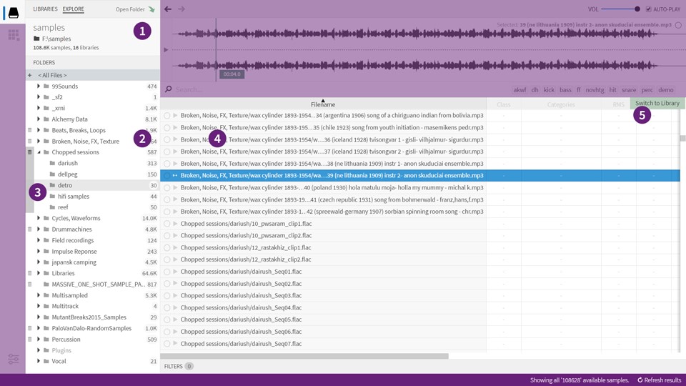Expand the 99Sounds folder
The height and width of the screenshot is (386, 686).
click(39, 86)
